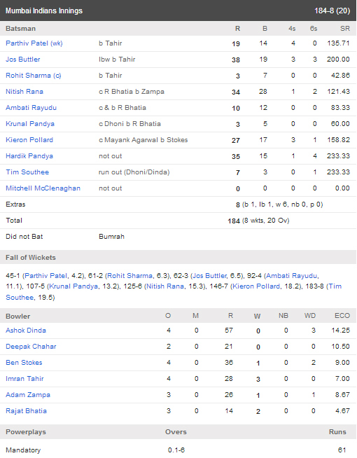The image size is (357, 458).
Task: Open Ambati Rayudu batsman link
Action: point(31,107)
